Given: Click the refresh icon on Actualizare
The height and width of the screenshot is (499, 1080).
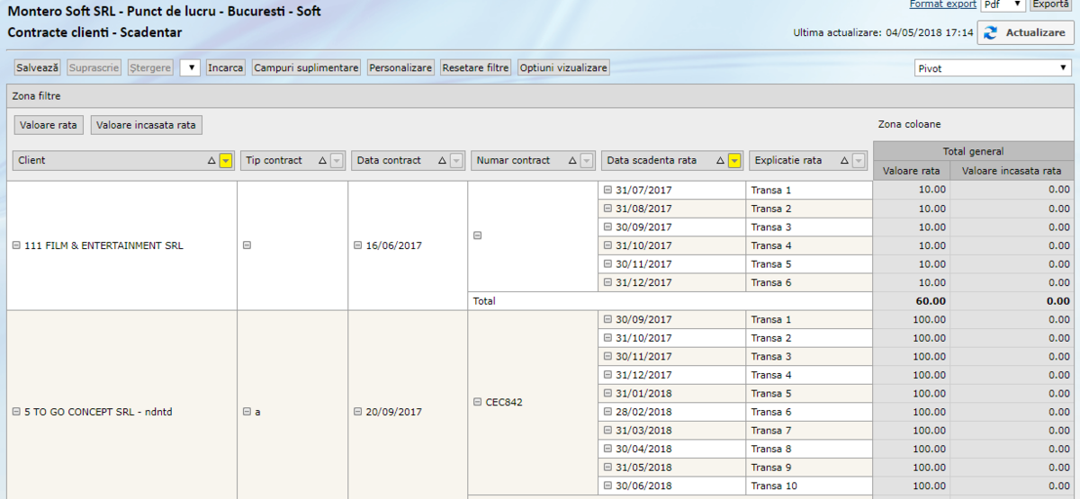Looking at the screenshot, I should click(x=991, y=32).
